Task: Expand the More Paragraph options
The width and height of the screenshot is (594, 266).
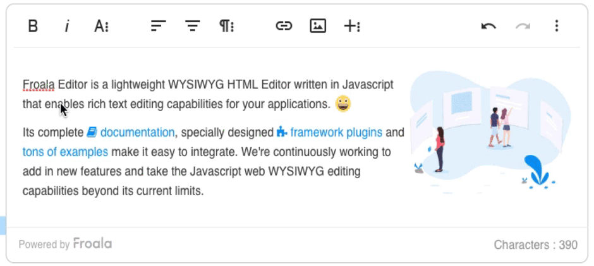Action: pos(226,26)
